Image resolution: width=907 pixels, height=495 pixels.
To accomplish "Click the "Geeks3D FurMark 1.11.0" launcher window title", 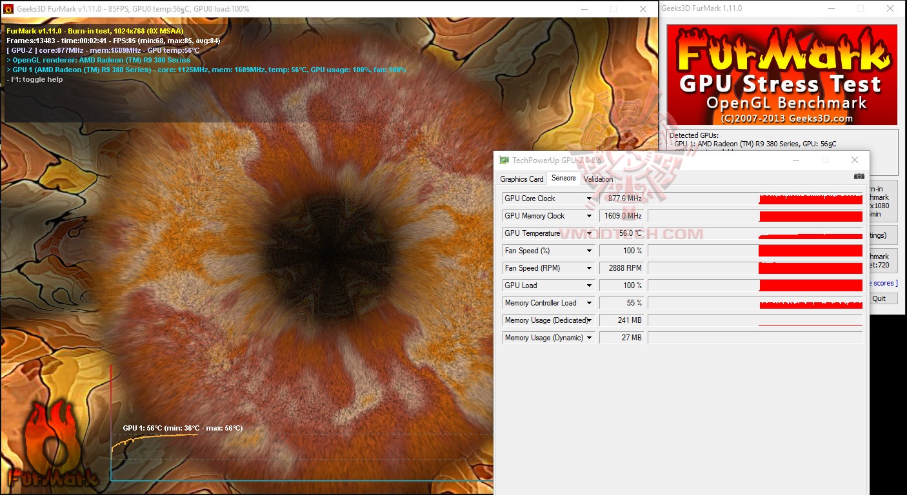I will click(x=702, y=8).
